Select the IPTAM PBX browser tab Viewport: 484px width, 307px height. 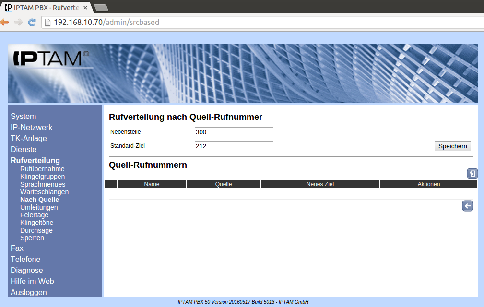pos(46,7)
